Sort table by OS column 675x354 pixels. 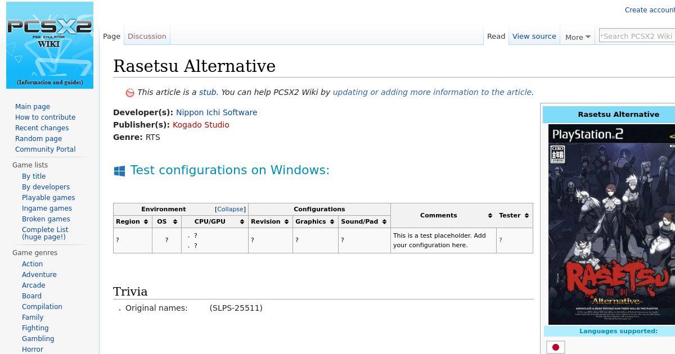click(166, 222)
